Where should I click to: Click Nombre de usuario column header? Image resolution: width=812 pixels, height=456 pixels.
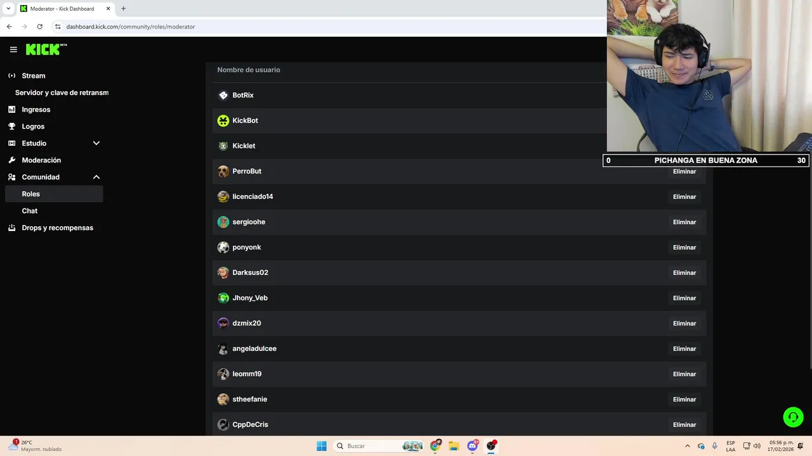[x=249, y=70]
